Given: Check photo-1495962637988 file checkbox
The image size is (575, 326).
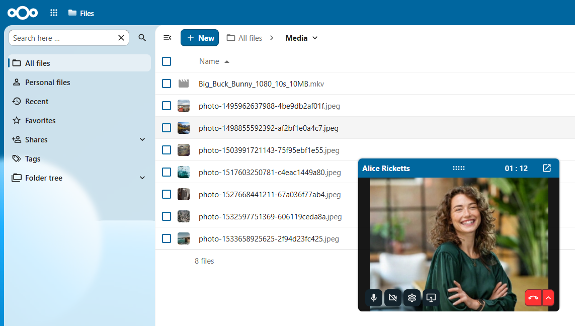Looking at the screenshot, I should [x=167, y=106].
